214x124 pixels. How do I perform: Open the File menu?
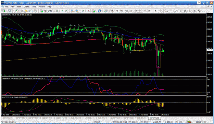click(x=7, y=7)
